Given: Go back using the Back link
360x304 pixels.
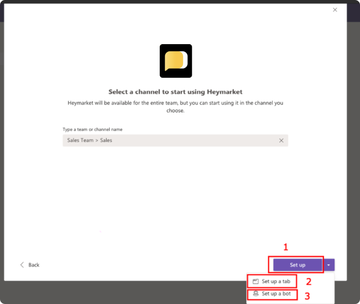Looking at the screenshot, I should pyautogui.click(x=30, y=265).
